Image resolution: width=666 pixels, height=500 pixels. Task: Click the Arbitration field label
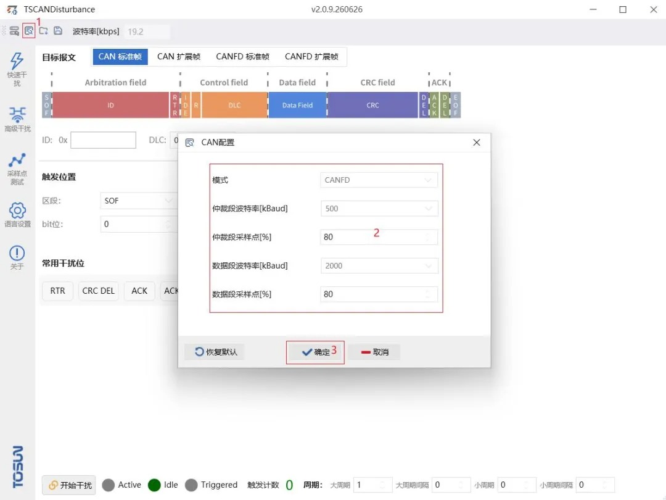pos(115,83)
